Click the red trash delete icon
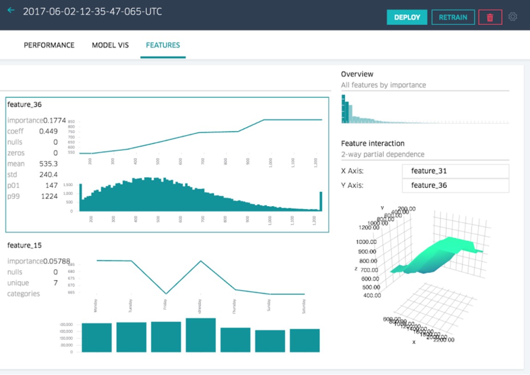The image size is (530, 375). coord(490,18)
